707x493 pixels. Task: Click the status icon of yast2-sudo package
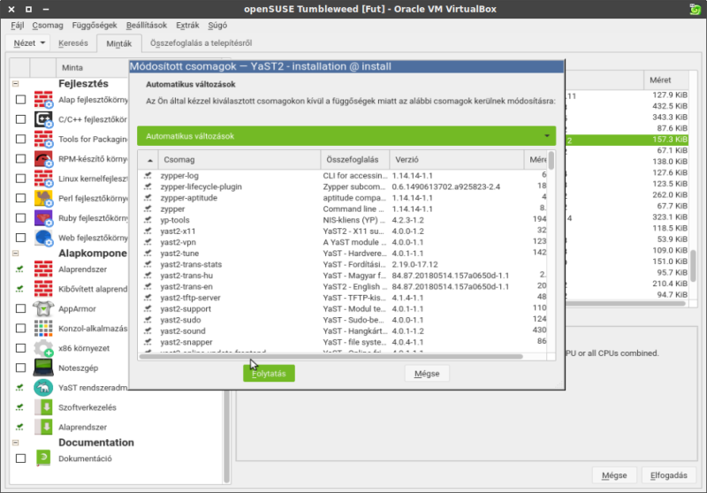pyautogui.click(x=148, y=320)
